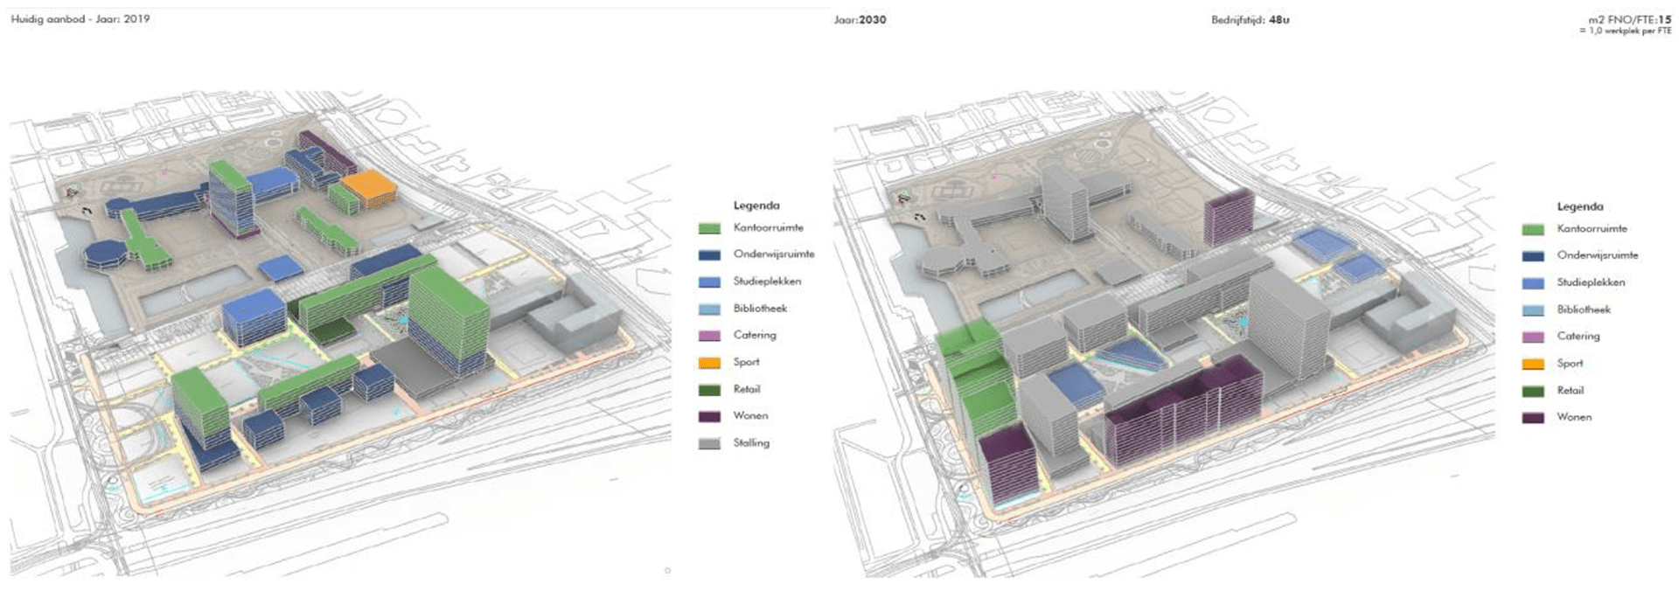Viewport: 1679px width, 591px height.
Task: Click the pink Catering swatch in 2030 legend
Action: 1533,337
